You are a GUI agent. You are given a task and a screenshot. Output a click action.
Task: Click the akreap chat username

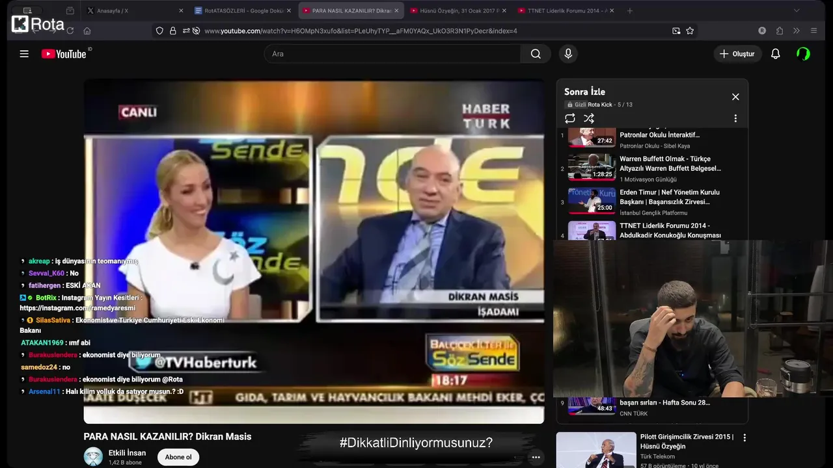pos(39,261)
